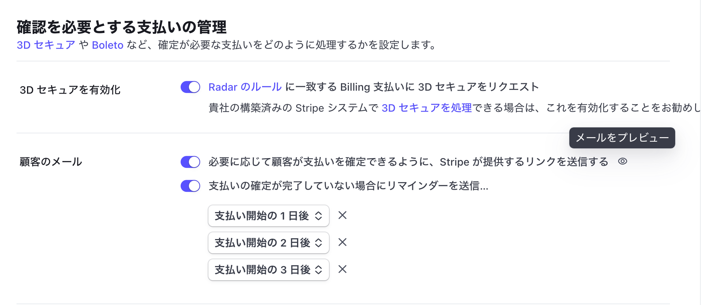This screenshot has width=703, height=305.
Task: Disable the 3D セキュアを有効化 toggle
Action: point(190,87)
